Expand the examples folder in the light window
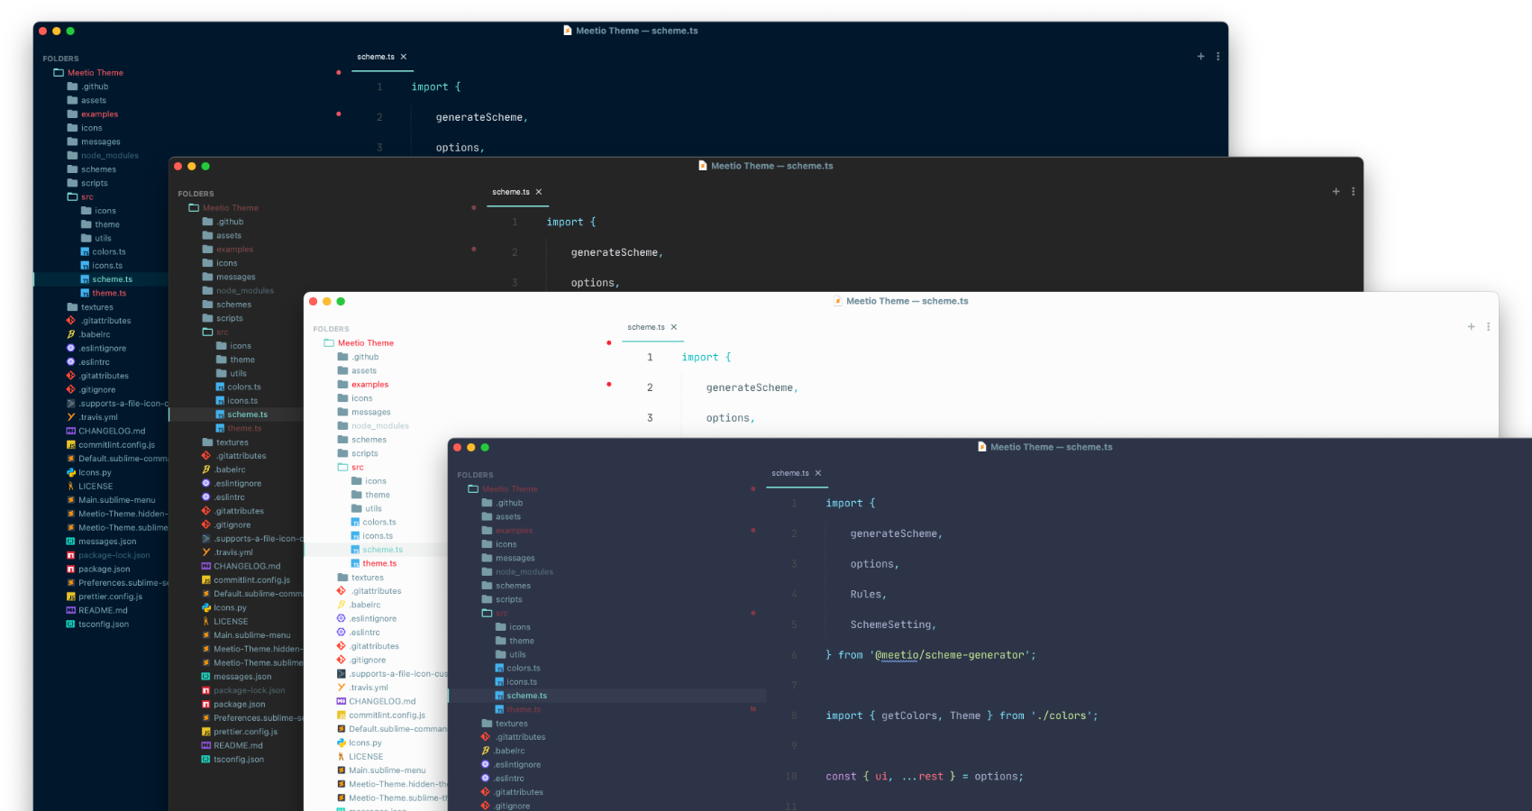The image size is (1532, 811). 342,385
